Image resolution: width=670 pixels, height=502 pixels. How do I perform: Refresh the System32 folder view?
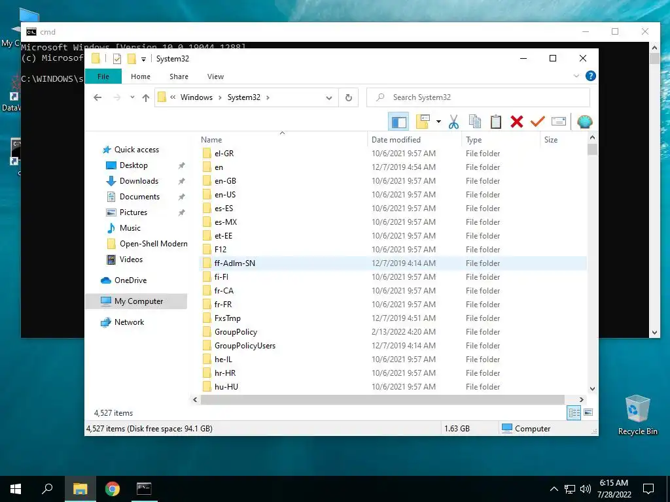coord(349,98)
